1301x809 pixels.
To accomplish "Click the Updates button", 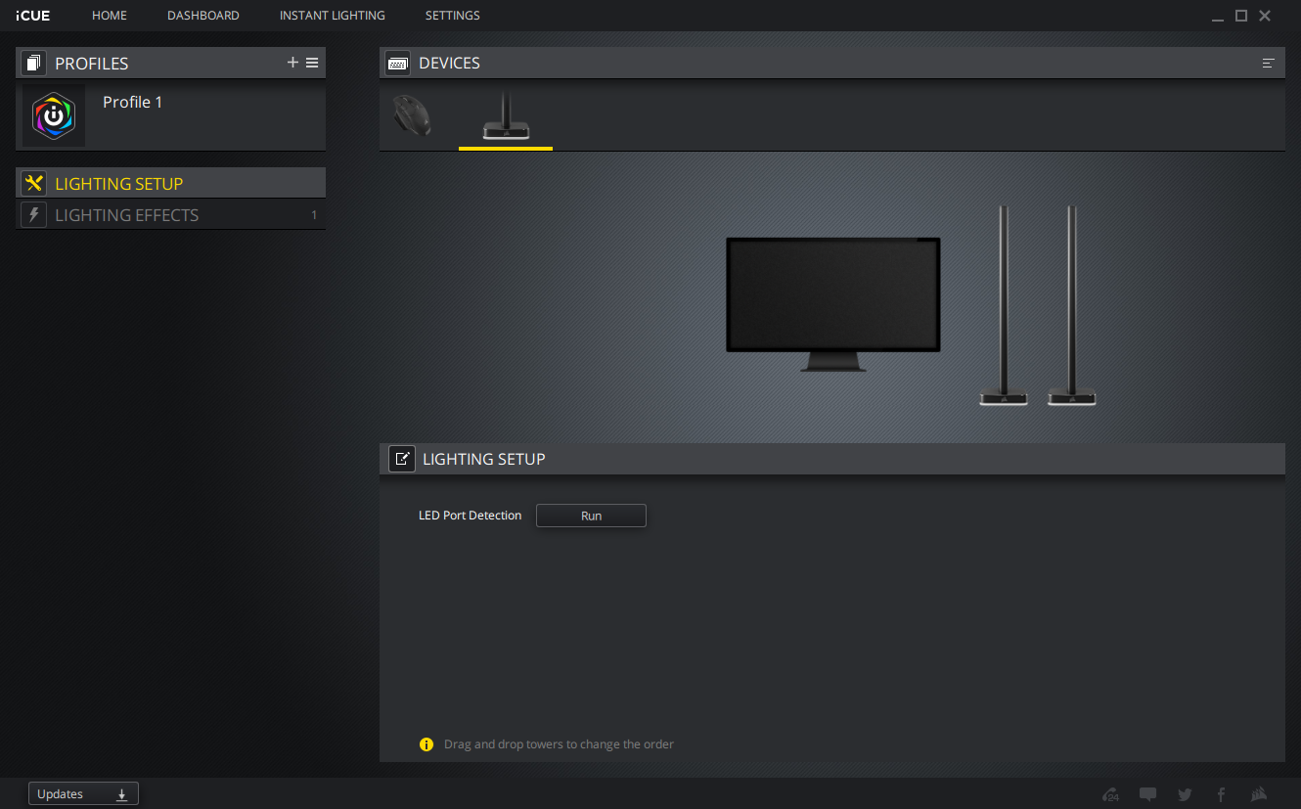I will click(83, 794).
